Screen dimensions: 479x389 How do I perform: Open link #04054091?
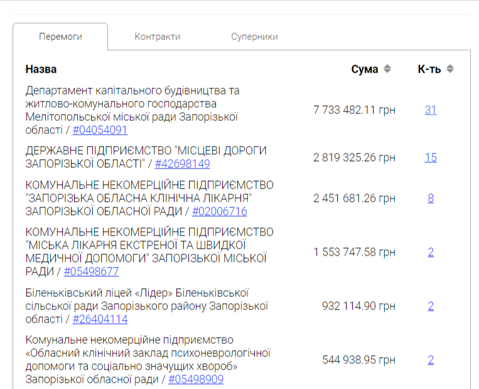click(100, 130)
